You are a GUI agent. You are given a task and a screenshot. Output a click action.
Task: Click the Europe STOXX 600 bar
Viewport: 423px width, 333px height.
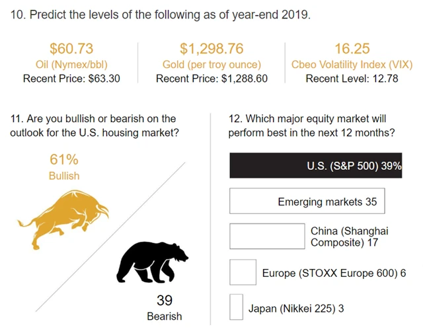tap(243, 272)
